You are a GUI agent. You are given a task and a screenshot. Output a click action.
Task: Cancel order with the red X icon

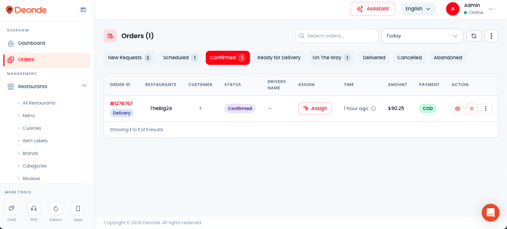pyautogui.click(x=472, y=109)
